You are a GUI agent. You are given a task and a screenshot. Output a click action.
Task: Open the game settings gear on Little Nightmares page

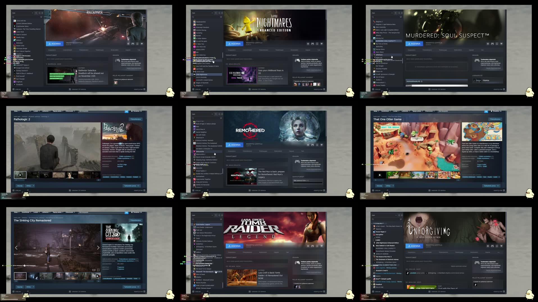coord(308,44)
